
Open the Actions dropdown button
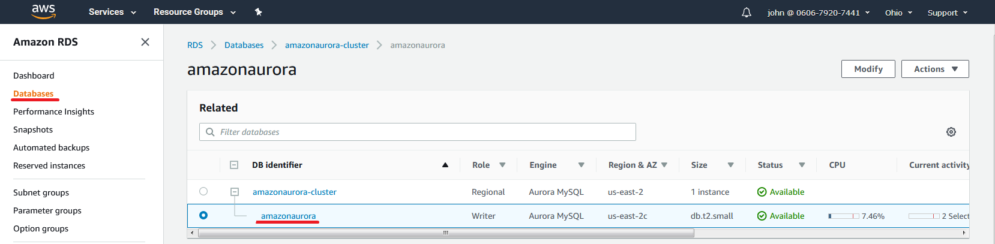935,69
